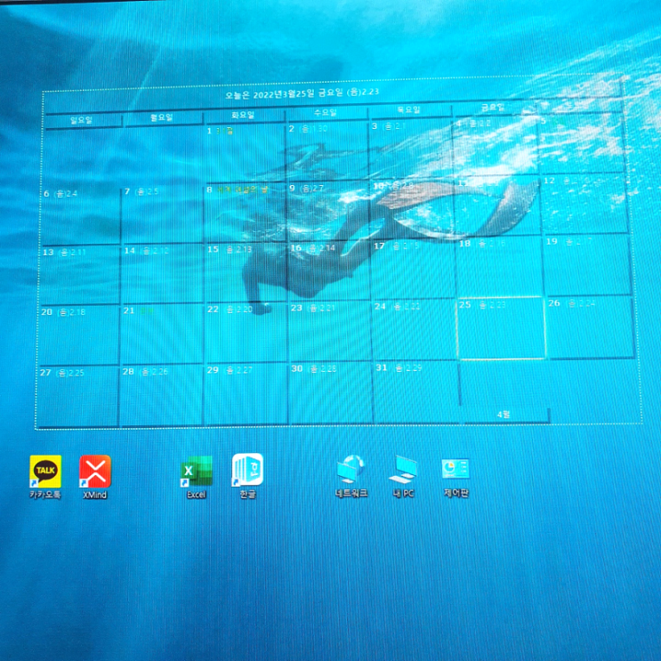Image resolution: width=661 pixels, height=661 pixels.
Task: Click the 일요일 column header
Action: (82, 121)
